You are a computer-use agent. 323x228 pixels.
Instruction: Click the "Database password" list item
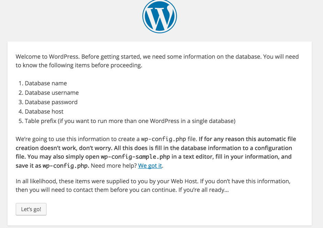click(51, 102)
